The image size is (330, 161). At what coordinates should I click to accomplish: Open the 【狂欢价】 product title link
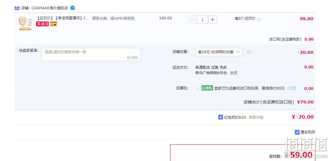pyautogui.click(x=63, y=18)
